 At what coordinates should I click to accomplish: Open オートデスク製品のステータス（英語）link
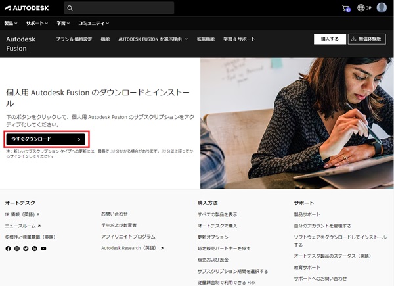[x=332, y=256]
